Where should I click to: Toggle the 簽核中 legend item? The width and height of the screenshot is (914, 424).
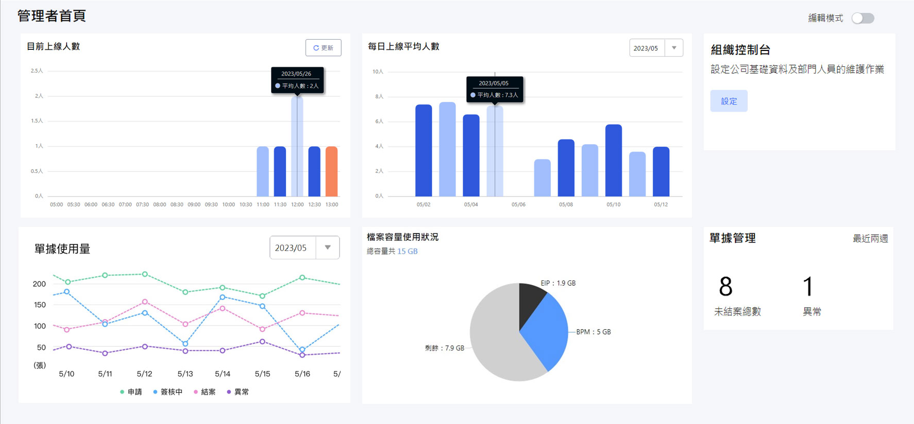pos(167,392)
